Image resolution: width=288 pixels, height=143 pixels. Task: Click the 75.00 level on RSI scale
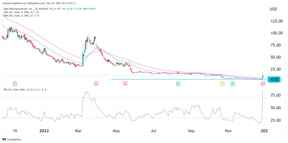[x=273, y=95]
